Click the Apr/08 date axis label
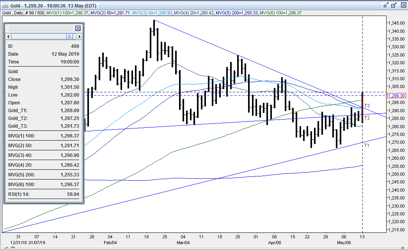 point(275,243)
